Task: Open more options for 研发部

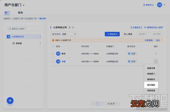Action: coord(40,43)
